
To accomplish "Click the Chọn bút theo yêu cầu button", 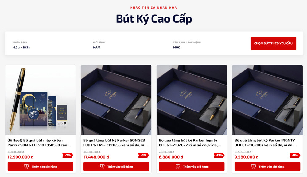I will pos(273,43).
